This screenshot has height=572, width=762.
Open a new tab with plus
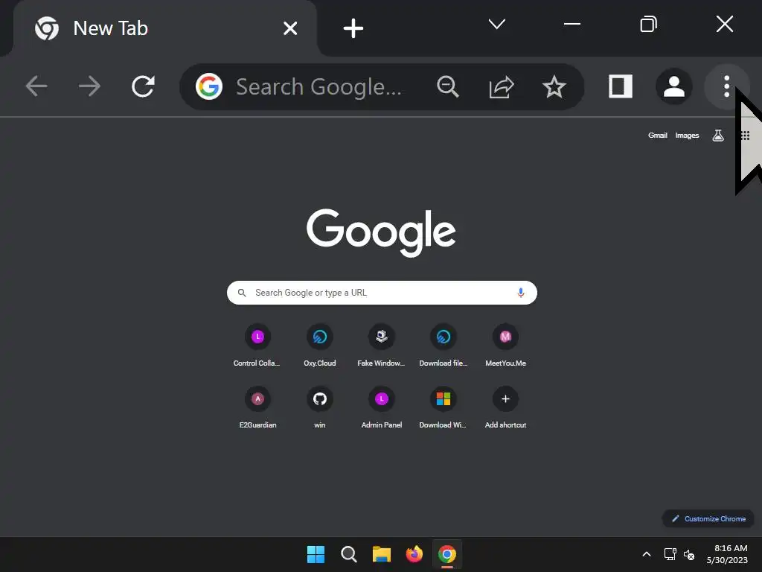click(353, 28)
